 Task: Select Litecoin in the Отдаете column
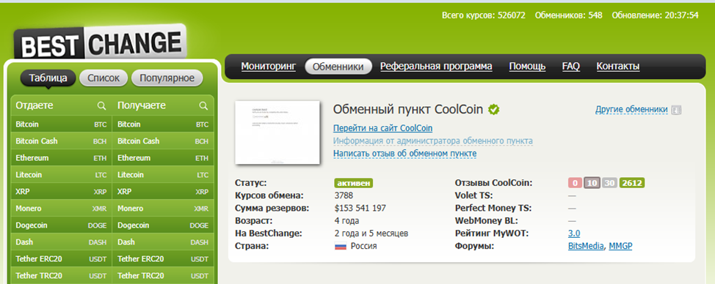pos(61,174)
